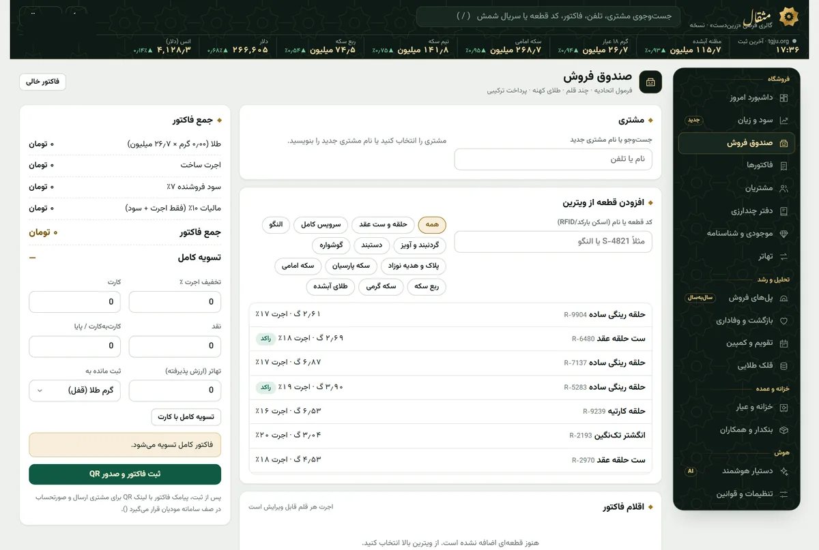
Task: Select the سکه امامی filter chip
Action: 298,265
